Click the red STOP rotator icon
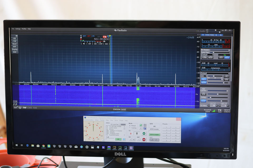 tap(144, 139)
